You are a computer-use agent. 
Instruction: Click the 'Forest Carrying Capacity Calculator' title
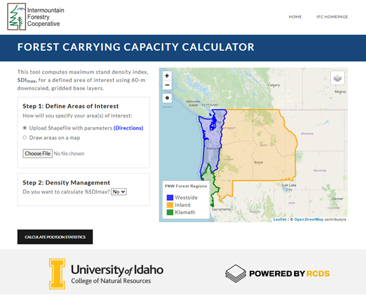point(136,47)
